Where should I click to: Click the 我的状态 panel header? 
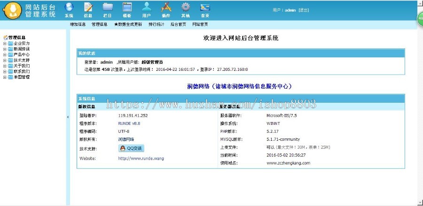pyautogui.click(x=241, y=53)
